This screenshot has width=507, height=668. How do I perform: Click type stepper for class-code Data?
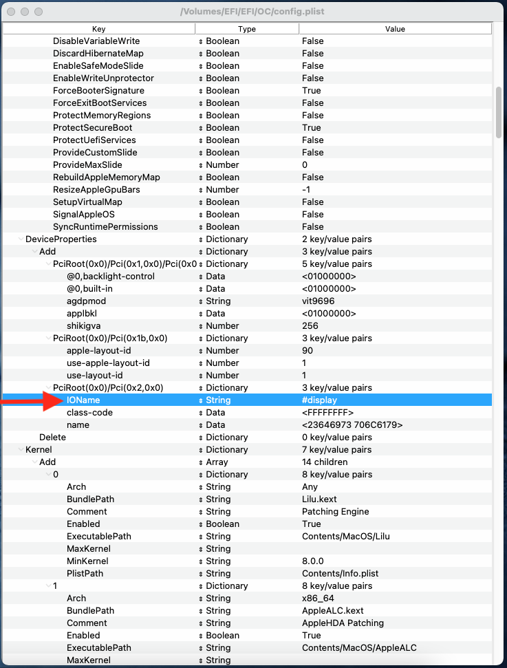pyautogui.click(x=201, y=413)
